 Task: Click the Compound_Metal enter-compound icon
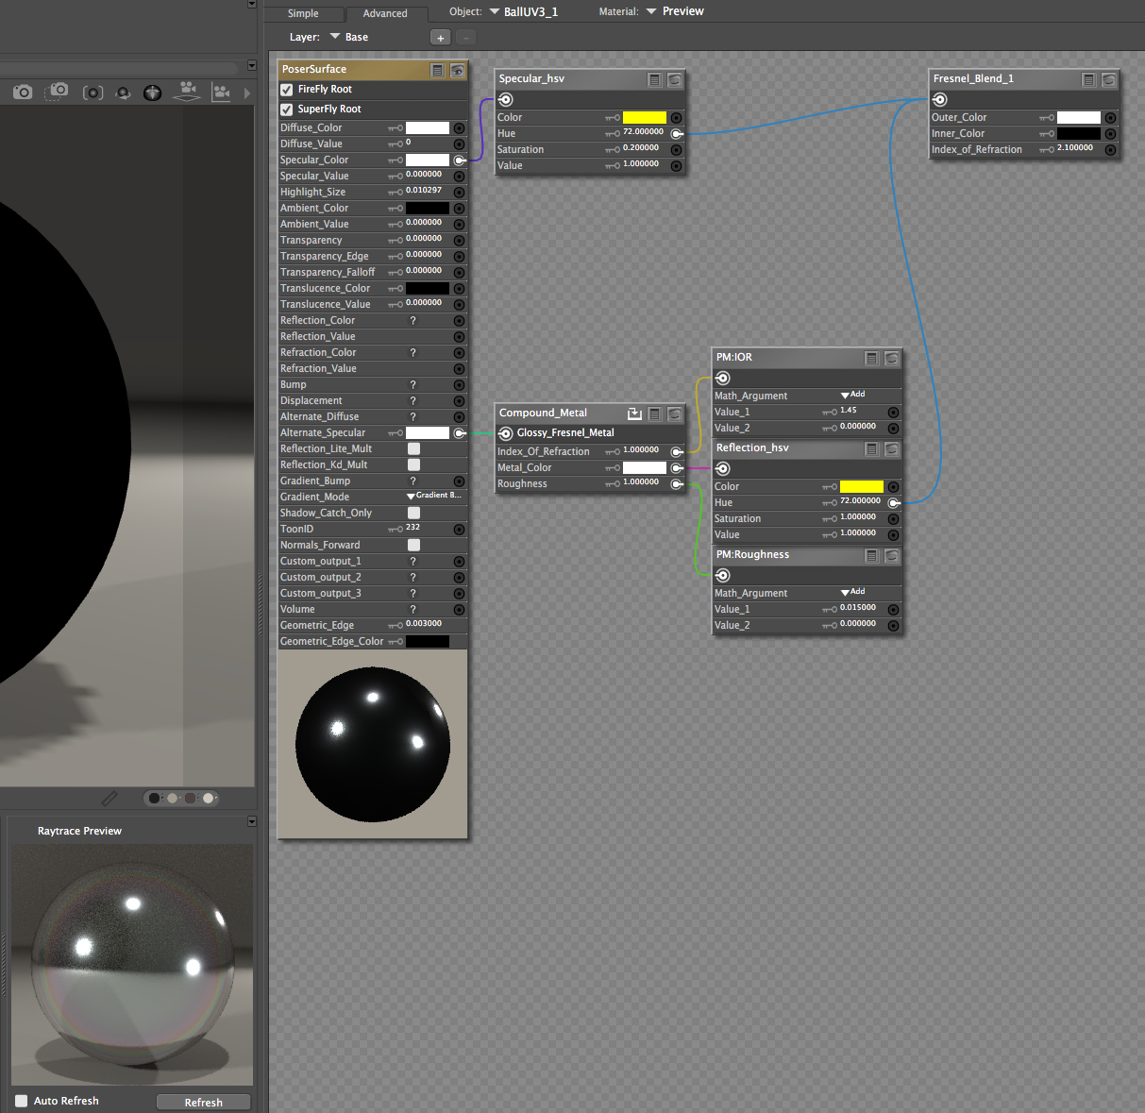(x=634, y=413)
